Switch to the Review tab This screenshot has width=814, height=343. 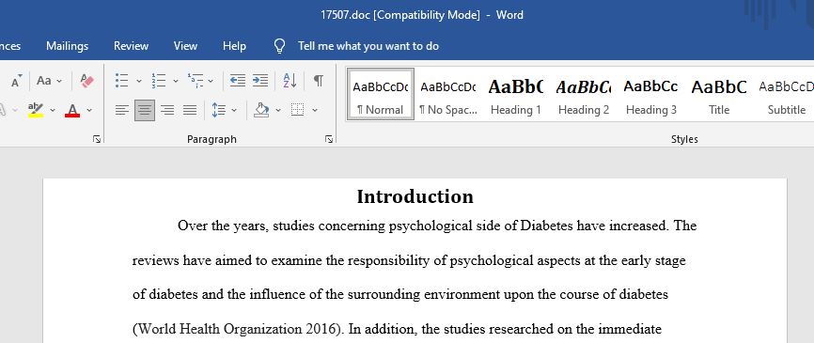coord(132,46)
